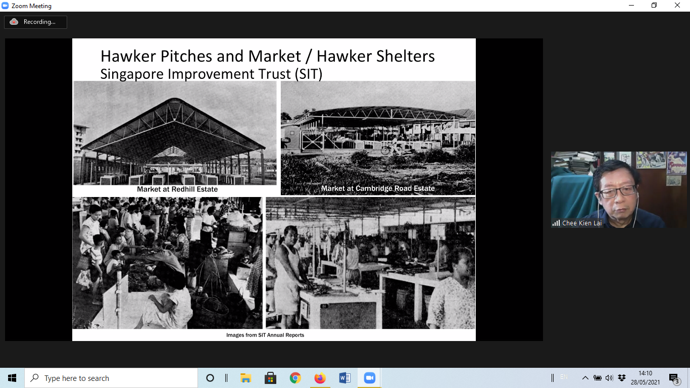Select Chee Kien Lai's video thumbnail

click(619, 189)
